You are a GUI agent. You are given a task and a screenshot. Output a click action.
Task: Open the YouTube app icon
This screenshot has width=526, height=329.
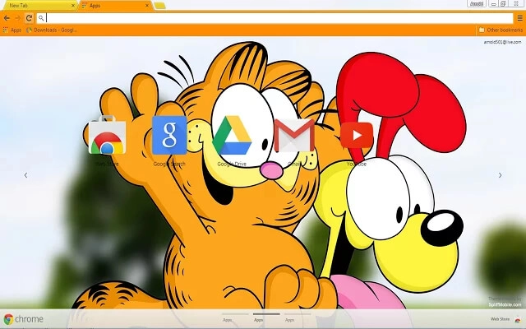[357, 135]
